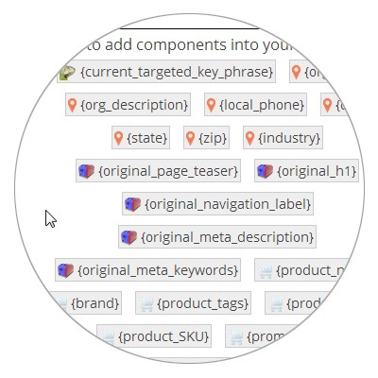The width and height of the screenshot is (378, 378).
Task: Click the {current_targeted_key_phrase} component tag
Action: [166, 72]
